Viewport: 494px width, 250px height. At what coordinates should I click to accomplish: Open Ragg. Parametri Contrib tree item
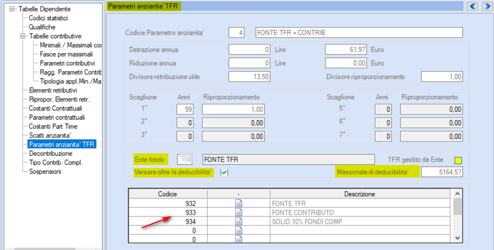70,72
